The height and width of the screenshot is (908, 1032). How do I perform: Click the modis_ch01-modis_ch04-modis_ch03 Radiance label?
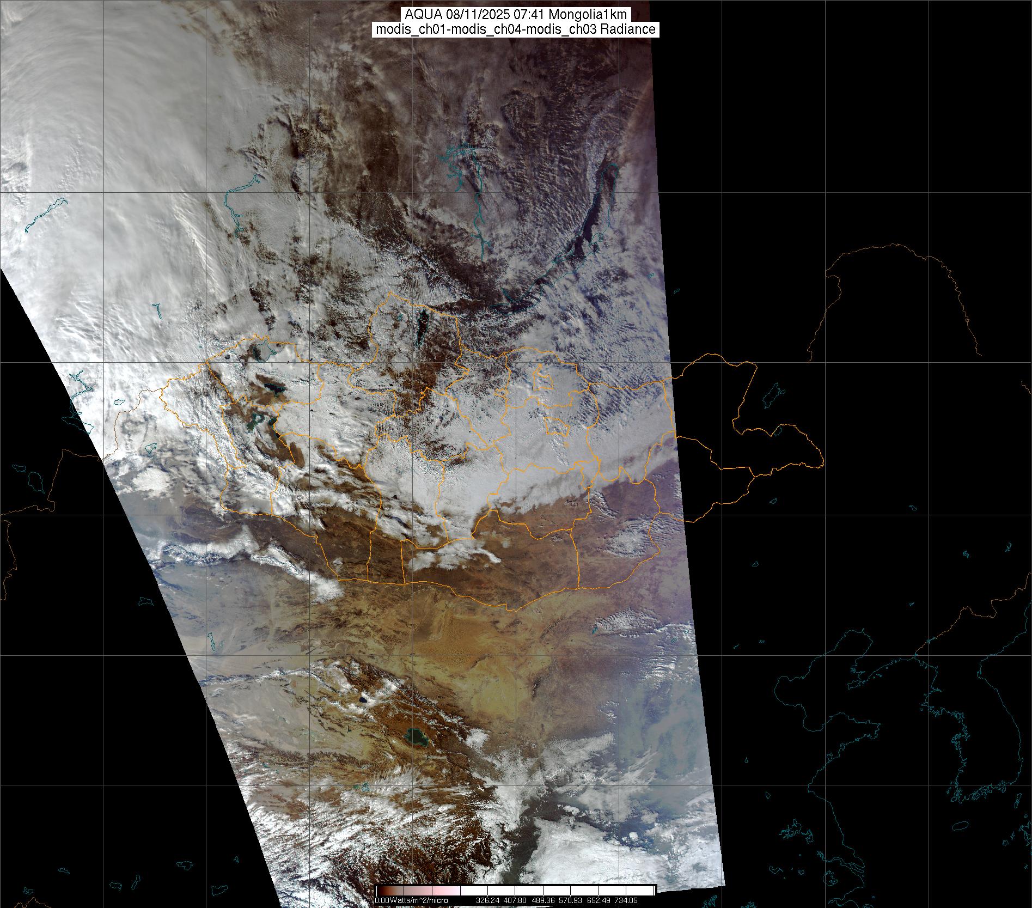tap(515, 29)
